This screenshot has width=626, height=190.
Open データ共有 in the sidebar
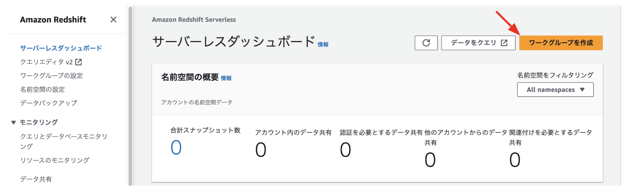[36, 179]
